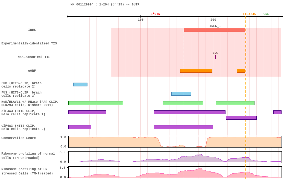This screenshot has height=181, width=287.
Task: Select the FUS brain cells replicate 3 label
Action: (x=21, y=94)
